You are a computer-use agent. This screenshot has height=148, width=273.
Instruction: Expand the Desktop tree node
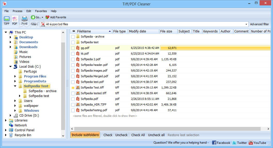click(x=10, y=37)
